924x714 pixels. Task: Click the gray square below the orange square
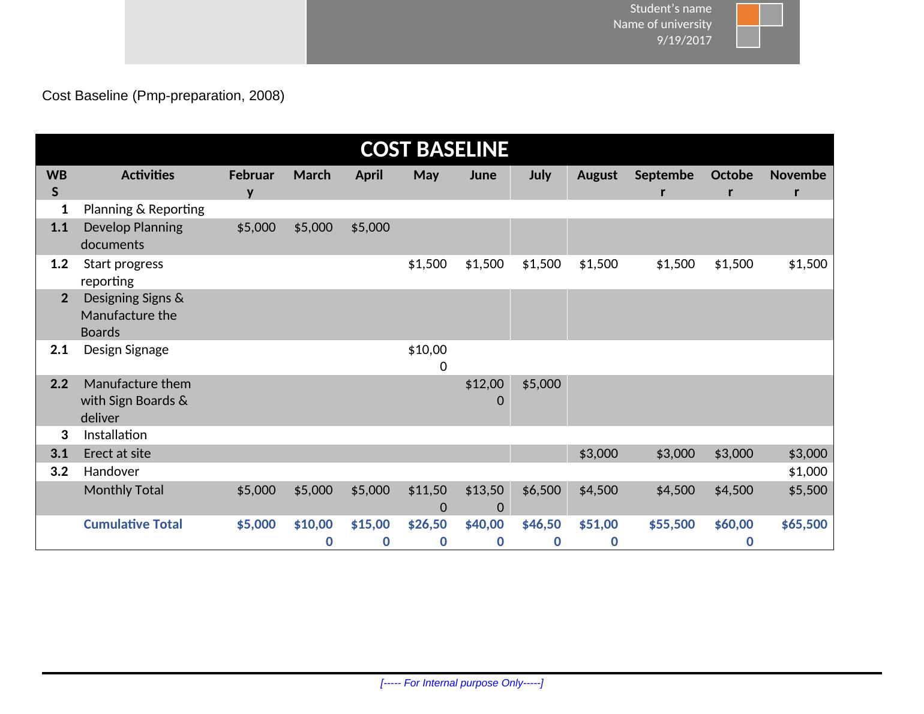coord(748,37)
